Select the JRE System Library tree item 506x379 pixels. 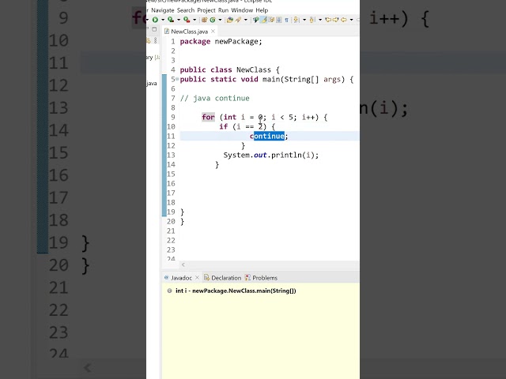pos(153,58)
